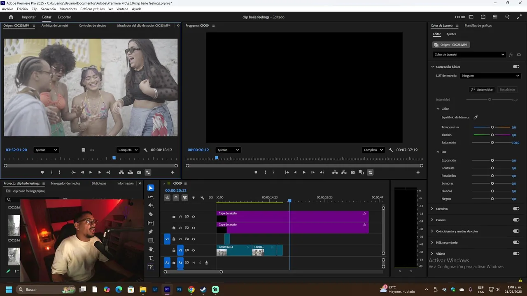Collapse the Color subsection
This screenshot has height=296, width=527.
[x=438, y=109]
